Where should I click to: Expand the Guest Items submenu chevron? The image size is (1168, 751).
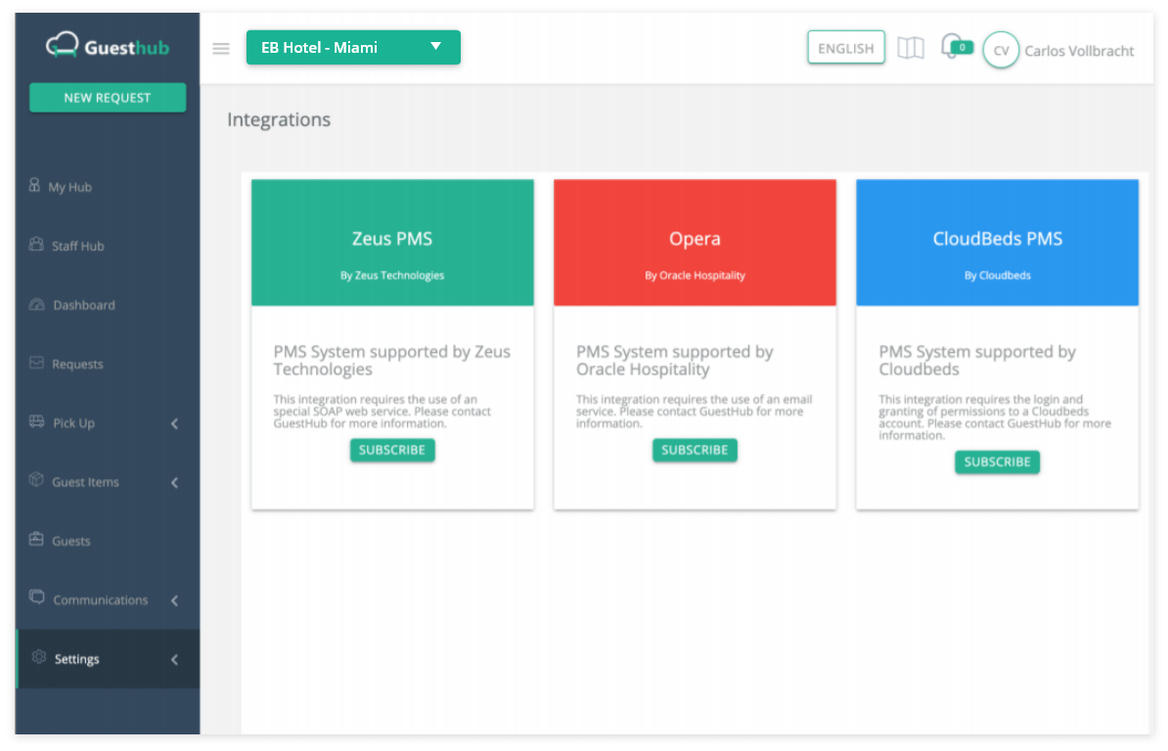point(174,482)
